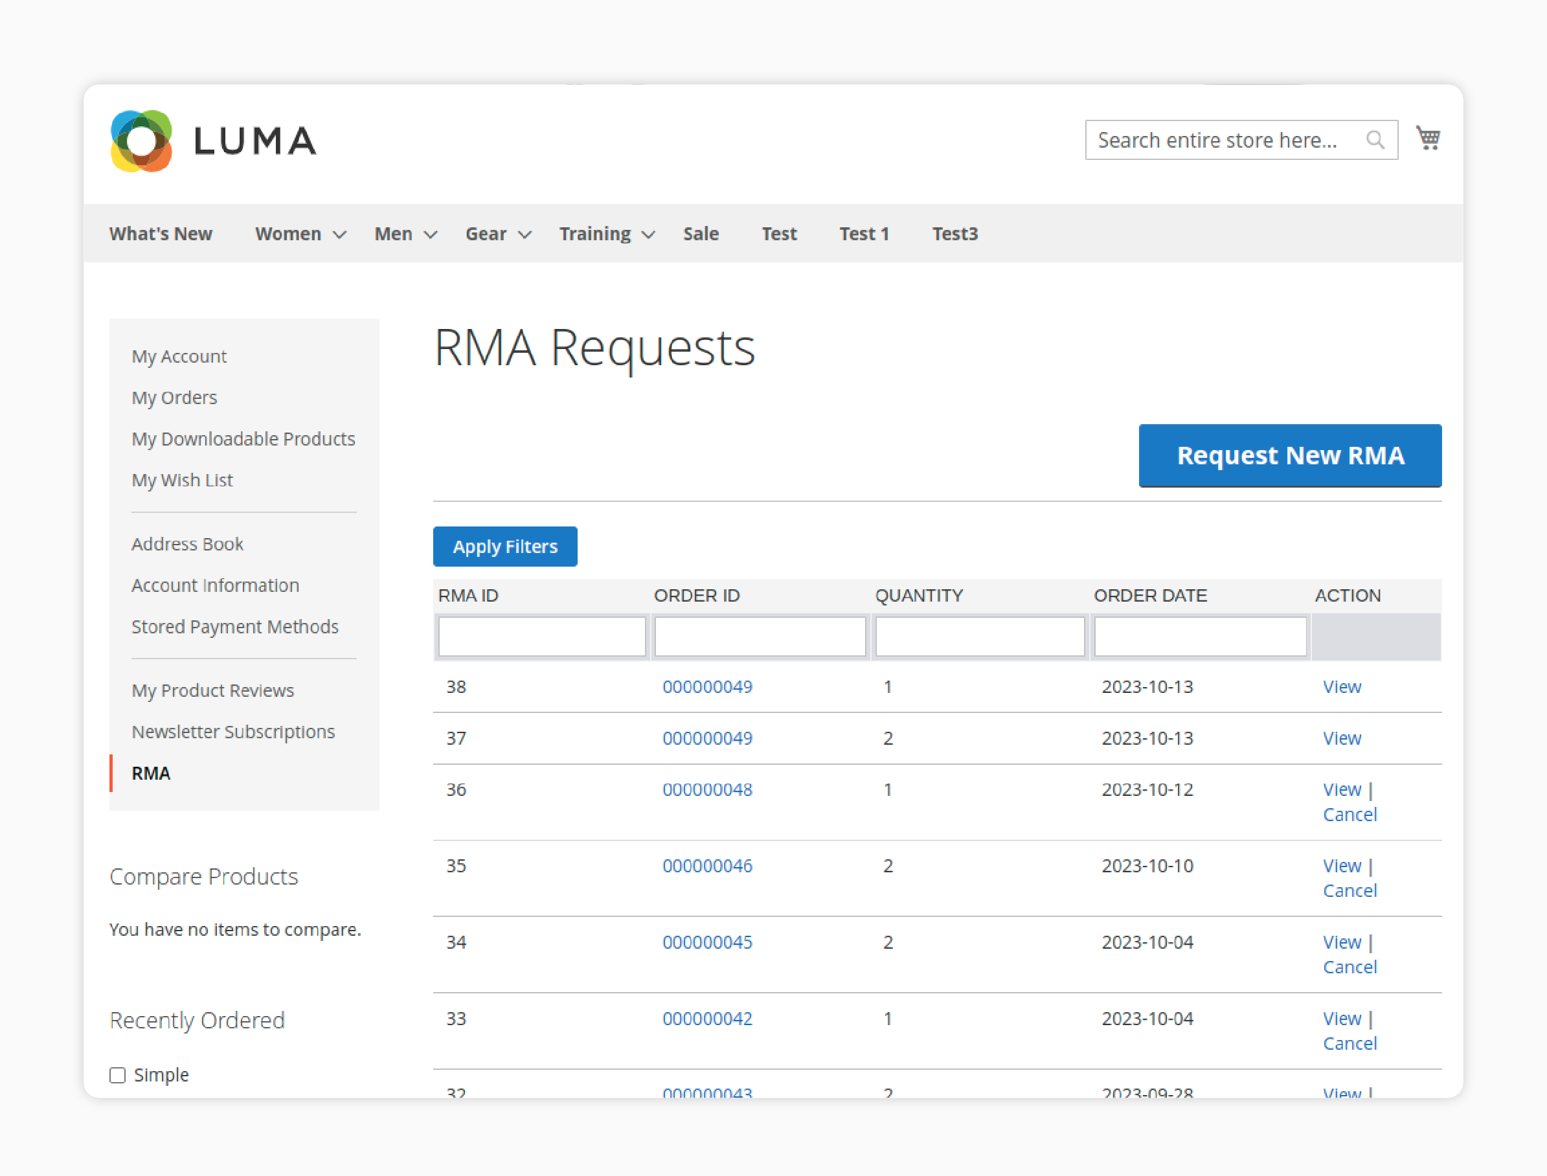Focus the Quantity filter field
Screen dimensions: 1547x1176
click(980, 637)
